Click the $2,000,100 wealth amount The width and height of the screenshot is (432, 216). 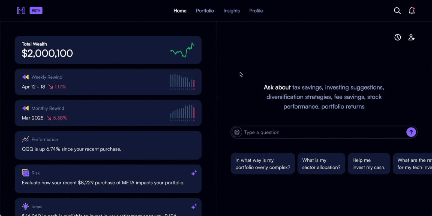pyautogui.click(x=47, y=53)
